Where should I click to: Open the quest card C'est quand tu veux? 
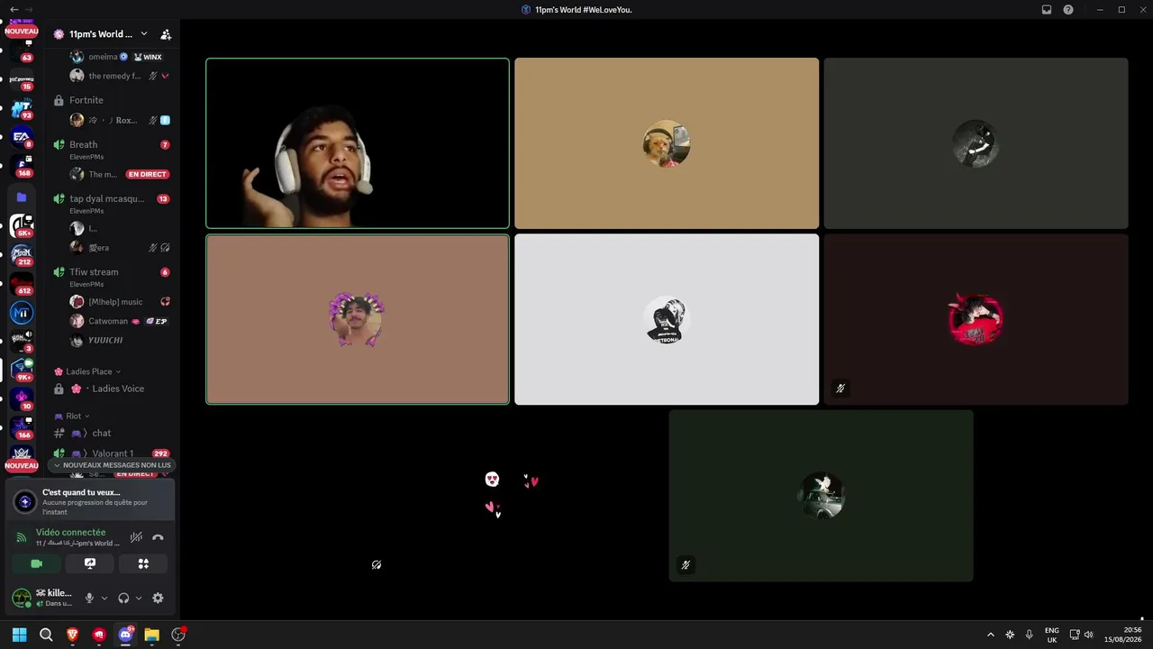click(90, 501)
